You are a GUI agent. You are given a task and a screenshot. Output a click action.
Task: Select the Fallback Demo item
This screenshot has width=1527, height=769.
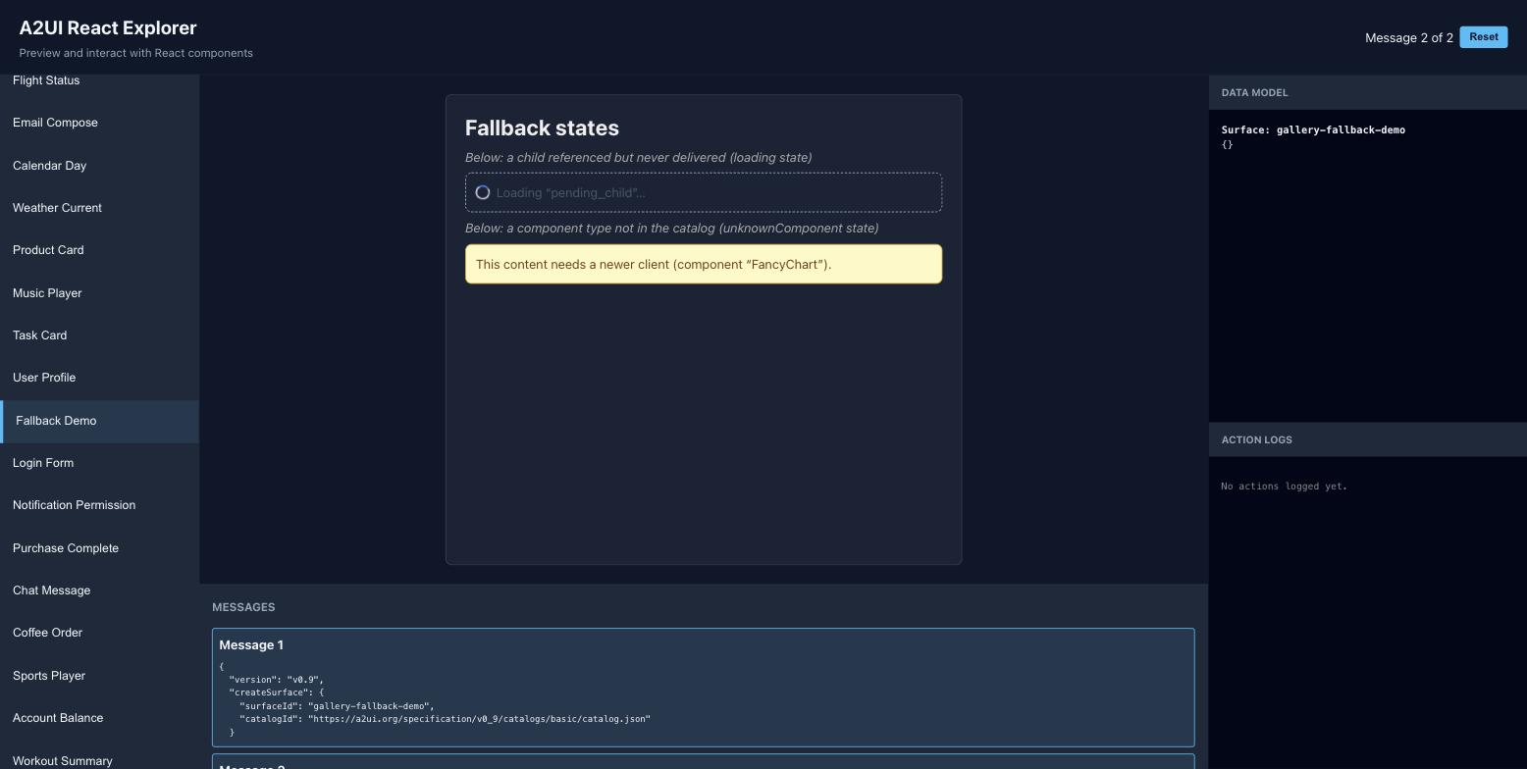(99, 421)
